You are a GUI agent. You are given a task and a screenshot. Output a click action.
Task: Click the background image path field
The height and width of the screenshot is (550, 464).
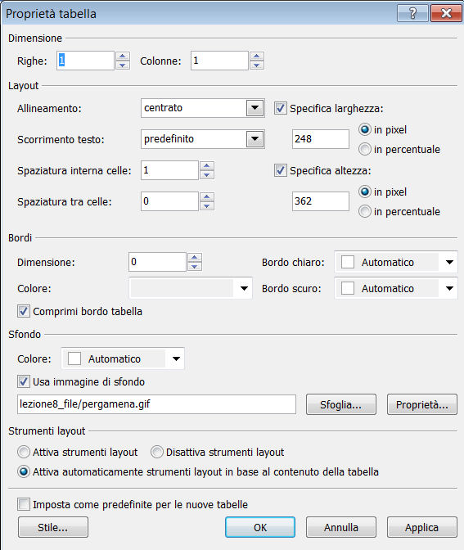[156, 404]
